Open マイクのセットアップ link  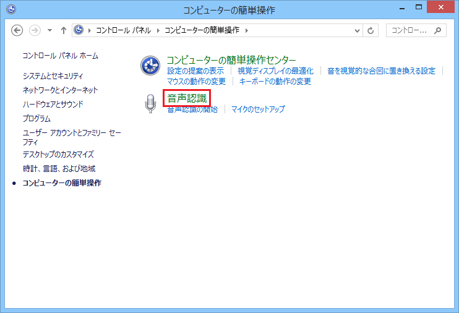pos(258,109)
